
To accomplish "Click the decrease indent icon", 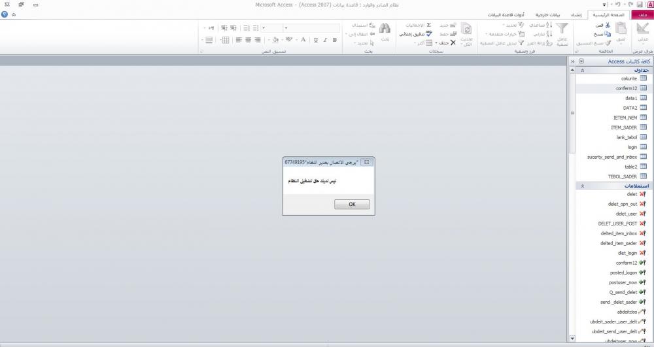I will click(233, 28).
